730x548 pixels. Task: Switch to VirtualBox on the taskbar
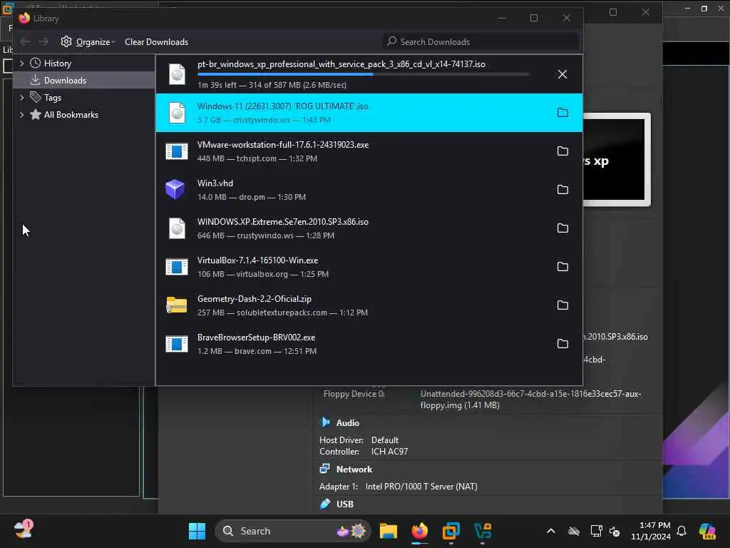[x=483, y=531]
